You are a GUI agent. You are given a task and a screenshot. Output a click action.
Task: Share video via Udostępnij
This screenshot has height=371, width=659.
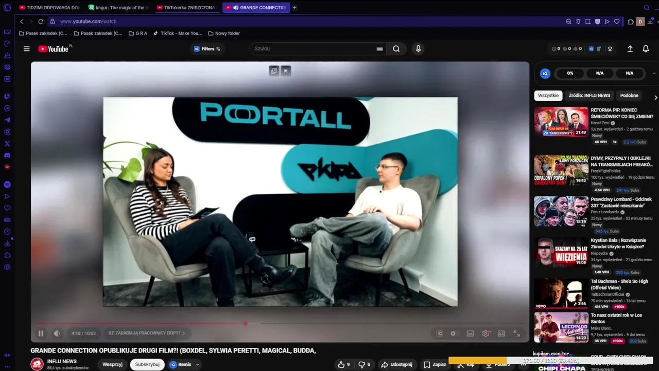396,364
